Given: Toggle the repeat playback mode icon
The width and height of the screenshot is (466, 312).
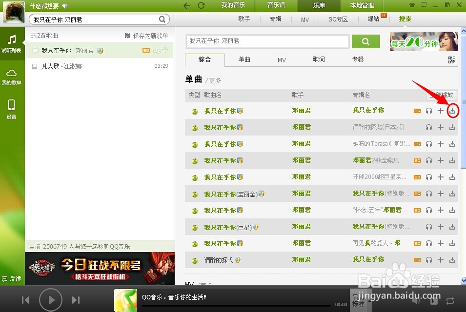Looking at the screenshot, I should coord(450,301).
